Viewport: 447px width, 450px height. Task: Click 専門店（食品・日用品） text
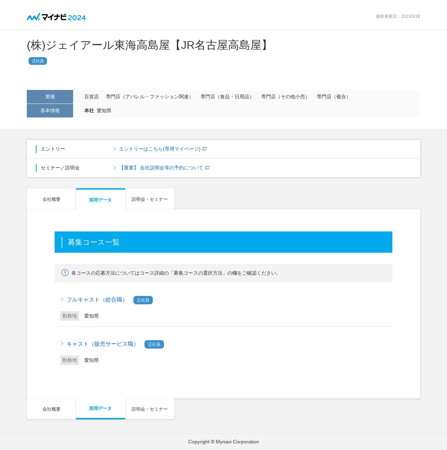click(227, 97)
